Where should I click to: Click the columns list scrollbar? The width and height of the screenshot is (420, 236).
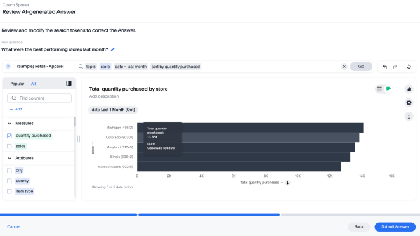[74, 122]
